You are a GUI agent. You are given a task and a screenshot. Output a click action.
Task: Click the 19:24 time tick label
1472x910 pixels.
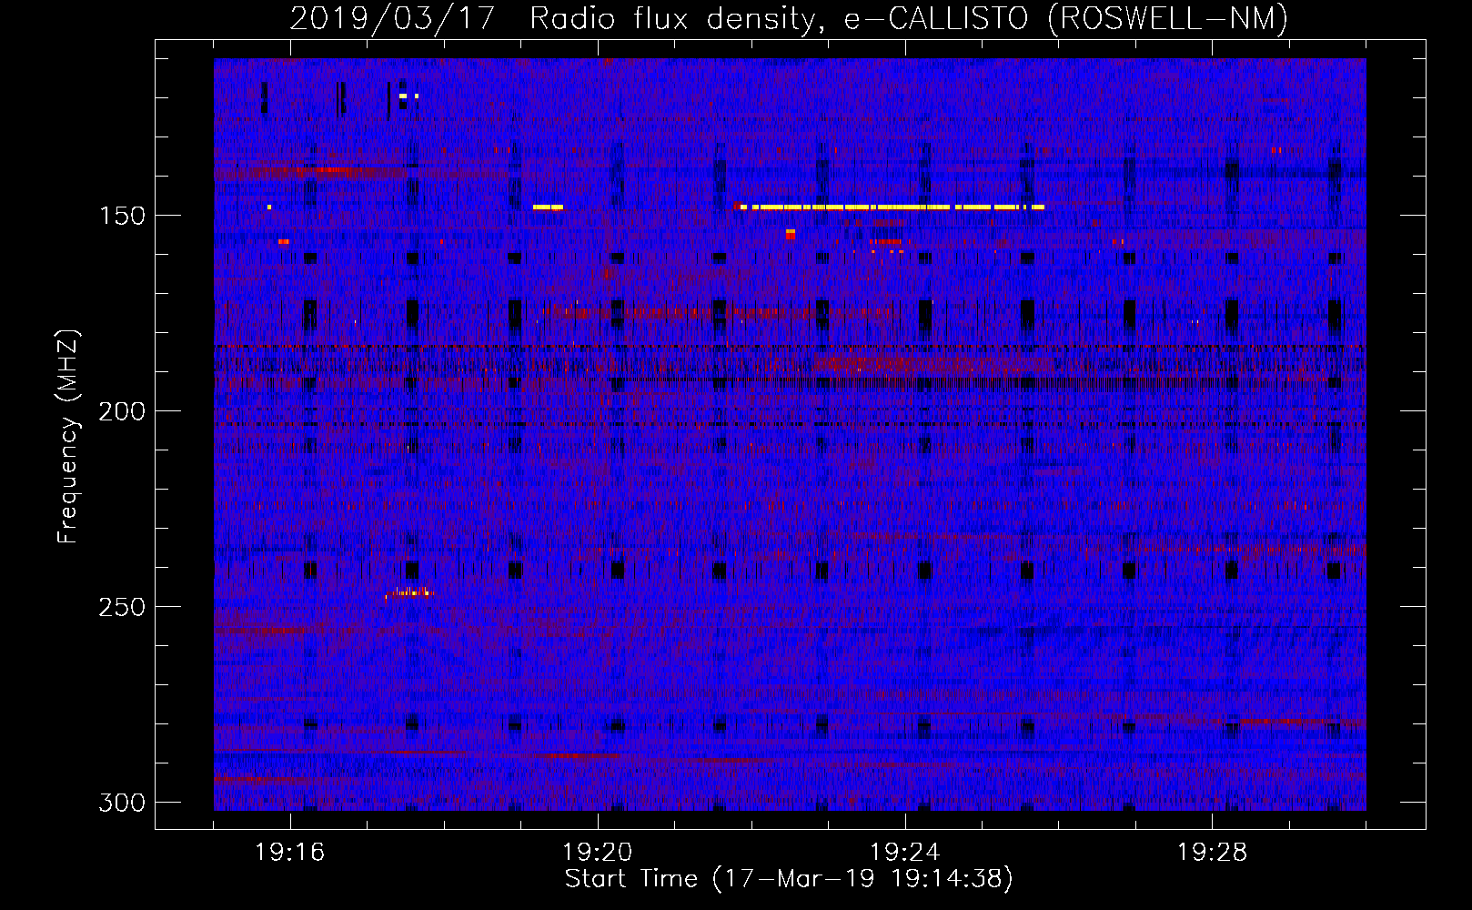point(905,853)
